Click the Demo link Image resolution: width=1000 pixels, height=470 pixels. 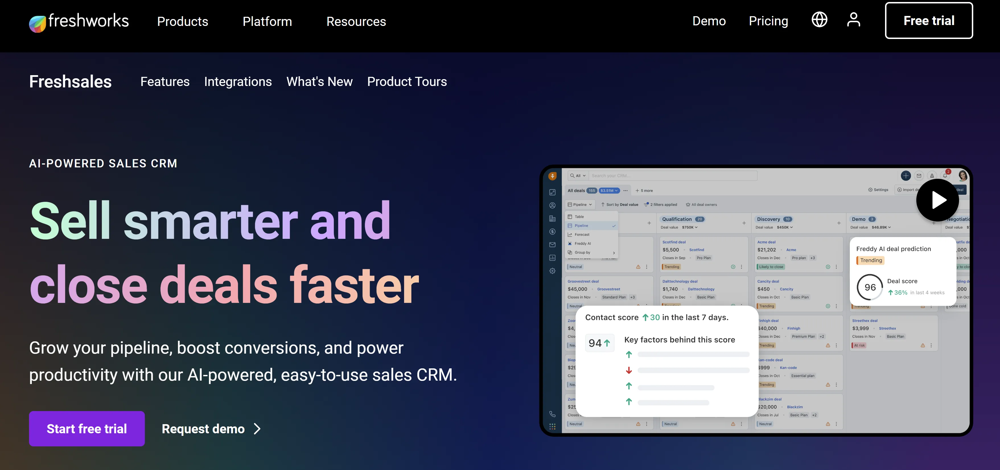[709, 21]
